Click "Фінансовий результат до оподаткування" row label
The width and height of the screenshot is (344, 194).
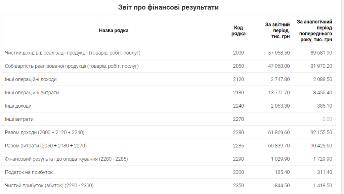tap(67, 159)
